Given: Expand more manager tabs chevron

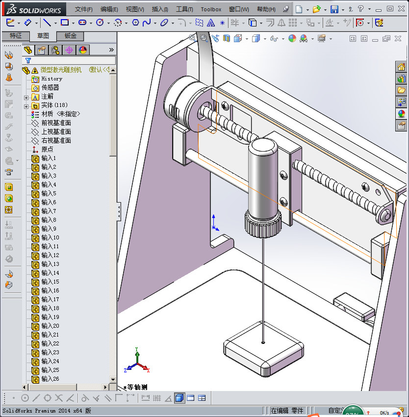Looking at the screenshot, I should (111, 50).
